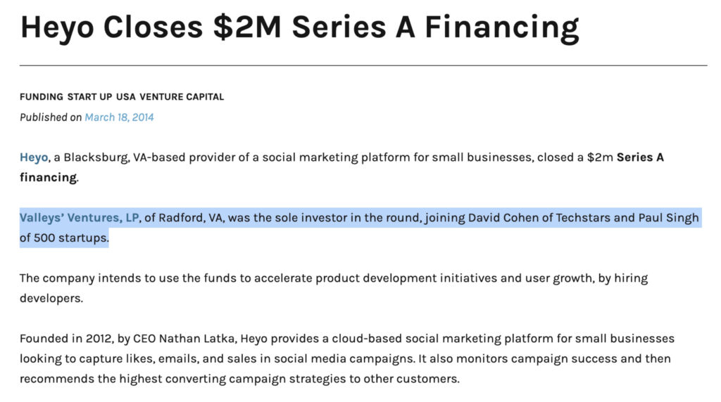
Task: Select the START UP category tag
Action: click(x=89, y=97)
